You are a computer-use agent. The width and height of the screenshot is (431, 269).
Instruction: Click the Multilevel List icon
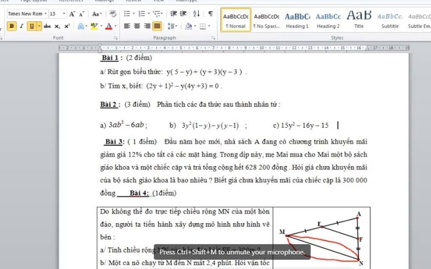(157, 13)
